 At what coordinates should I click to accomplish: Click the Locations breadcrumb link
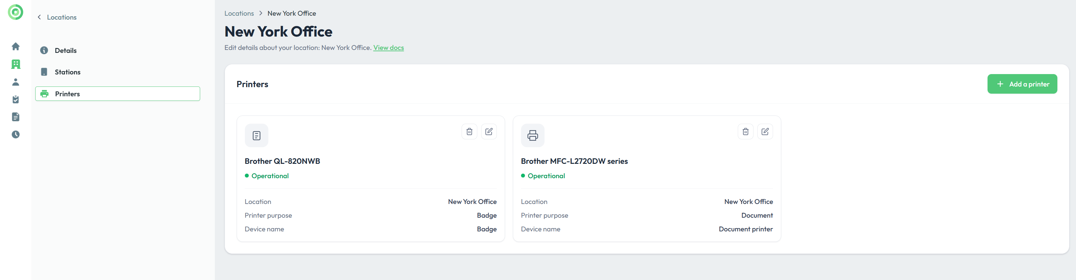click(239, 13)
